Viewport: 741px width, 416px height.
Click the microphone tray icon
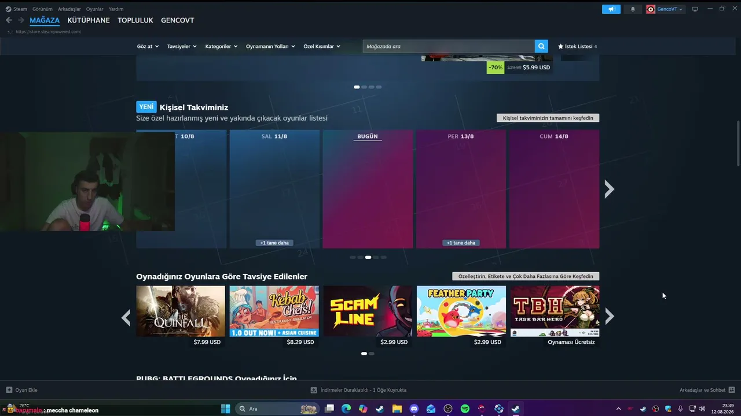pyautogui.click(x=680, y=409)
